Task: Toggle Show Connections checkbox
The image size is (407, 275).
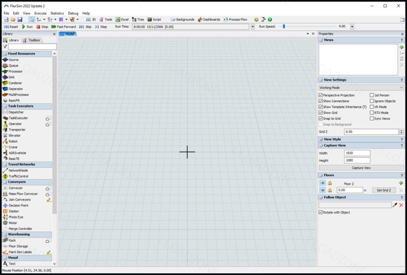Action: pos(321,101)
